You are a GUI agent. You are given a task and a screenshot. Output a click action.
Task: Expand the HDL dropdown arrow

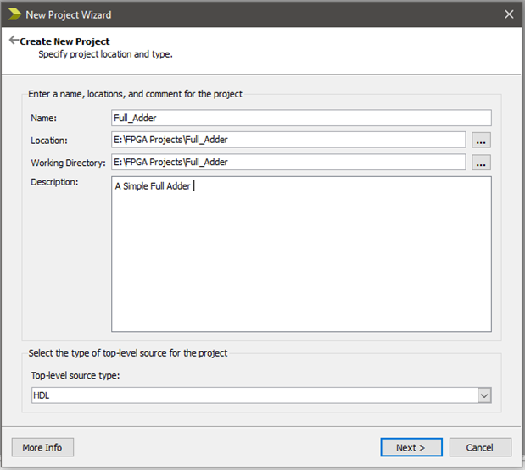click(x=483, y=395)
